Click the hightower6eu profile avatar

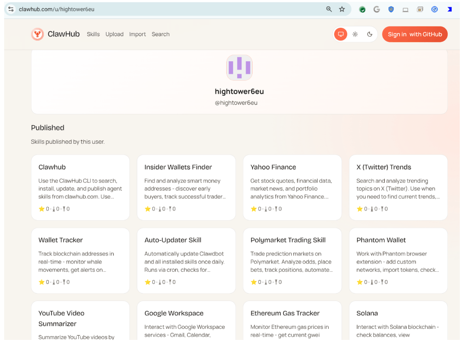(239, 68)
